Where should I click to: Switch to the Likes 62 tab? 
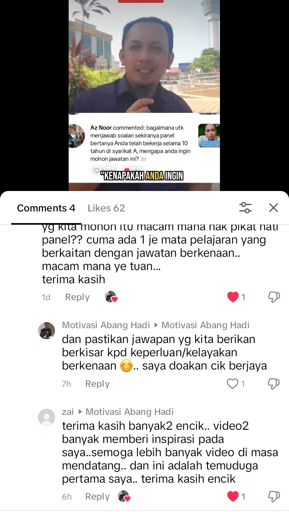coord(106,208)
